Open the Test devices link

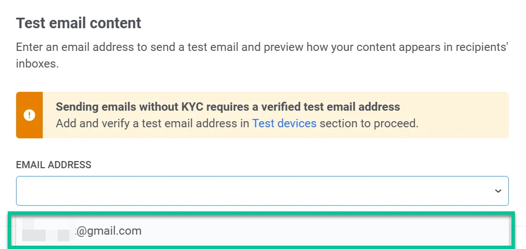point(284,123)
